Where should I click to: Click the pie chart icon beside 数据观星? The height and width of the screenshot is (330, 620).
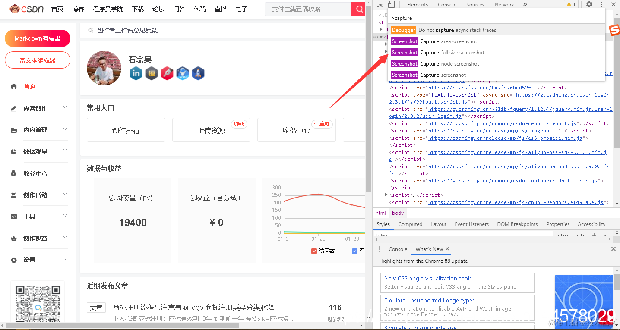pos(14,151)
